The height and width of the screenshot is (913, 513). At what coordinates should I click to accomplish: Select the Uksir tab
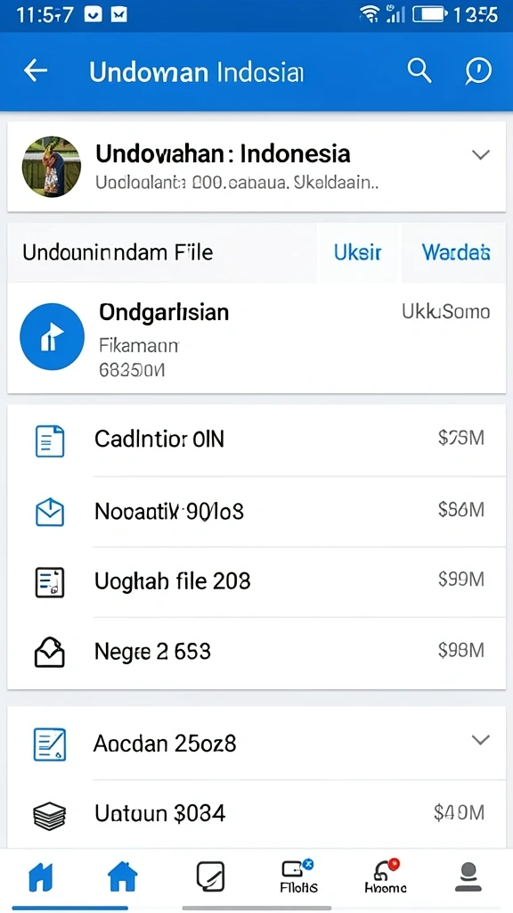pos(358,252)
